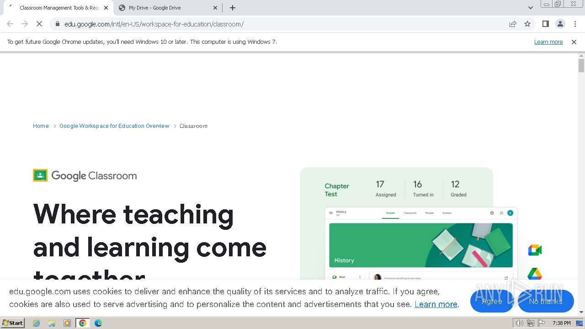This screenshot has height=329, width=585.
Task: Open the Chrome three-dot menu
Action: click(x=575, y=24)
